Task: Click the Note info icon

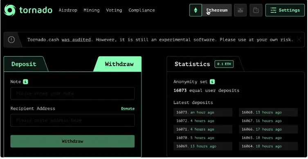Action: (25, 82)
